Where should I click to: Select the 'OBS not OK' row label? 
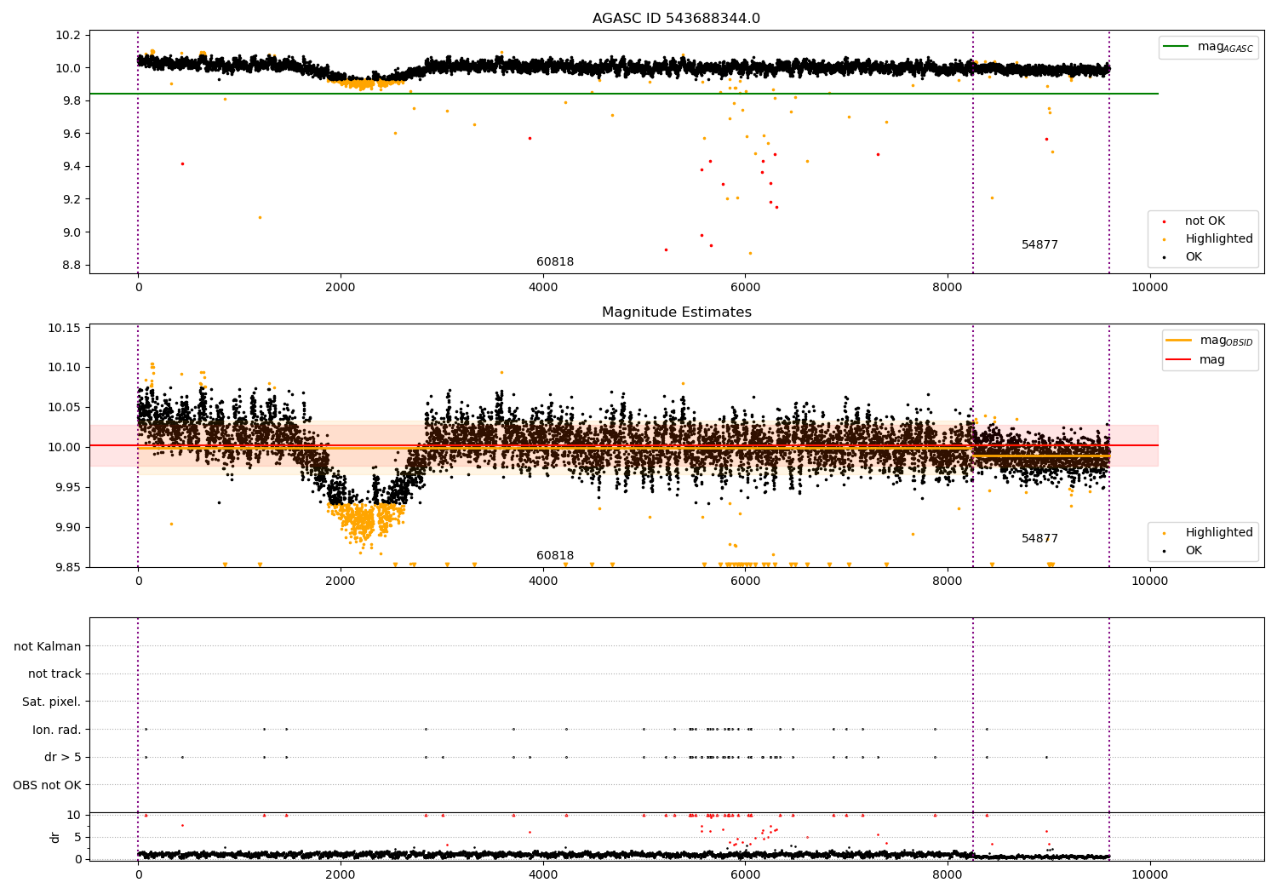coord(48,785)
